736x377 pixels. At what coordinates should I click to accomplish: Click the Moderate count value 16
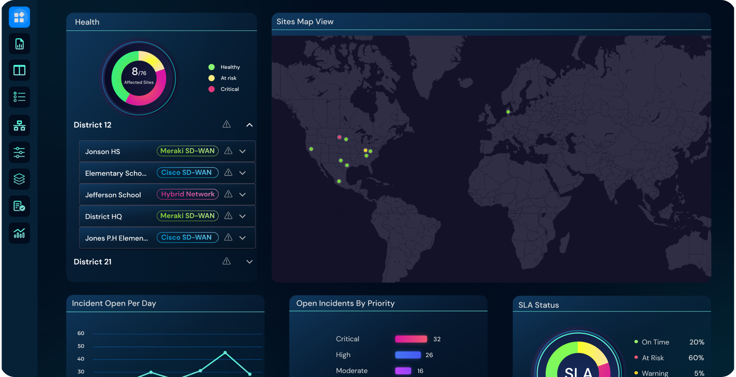(x=420, y=371)
